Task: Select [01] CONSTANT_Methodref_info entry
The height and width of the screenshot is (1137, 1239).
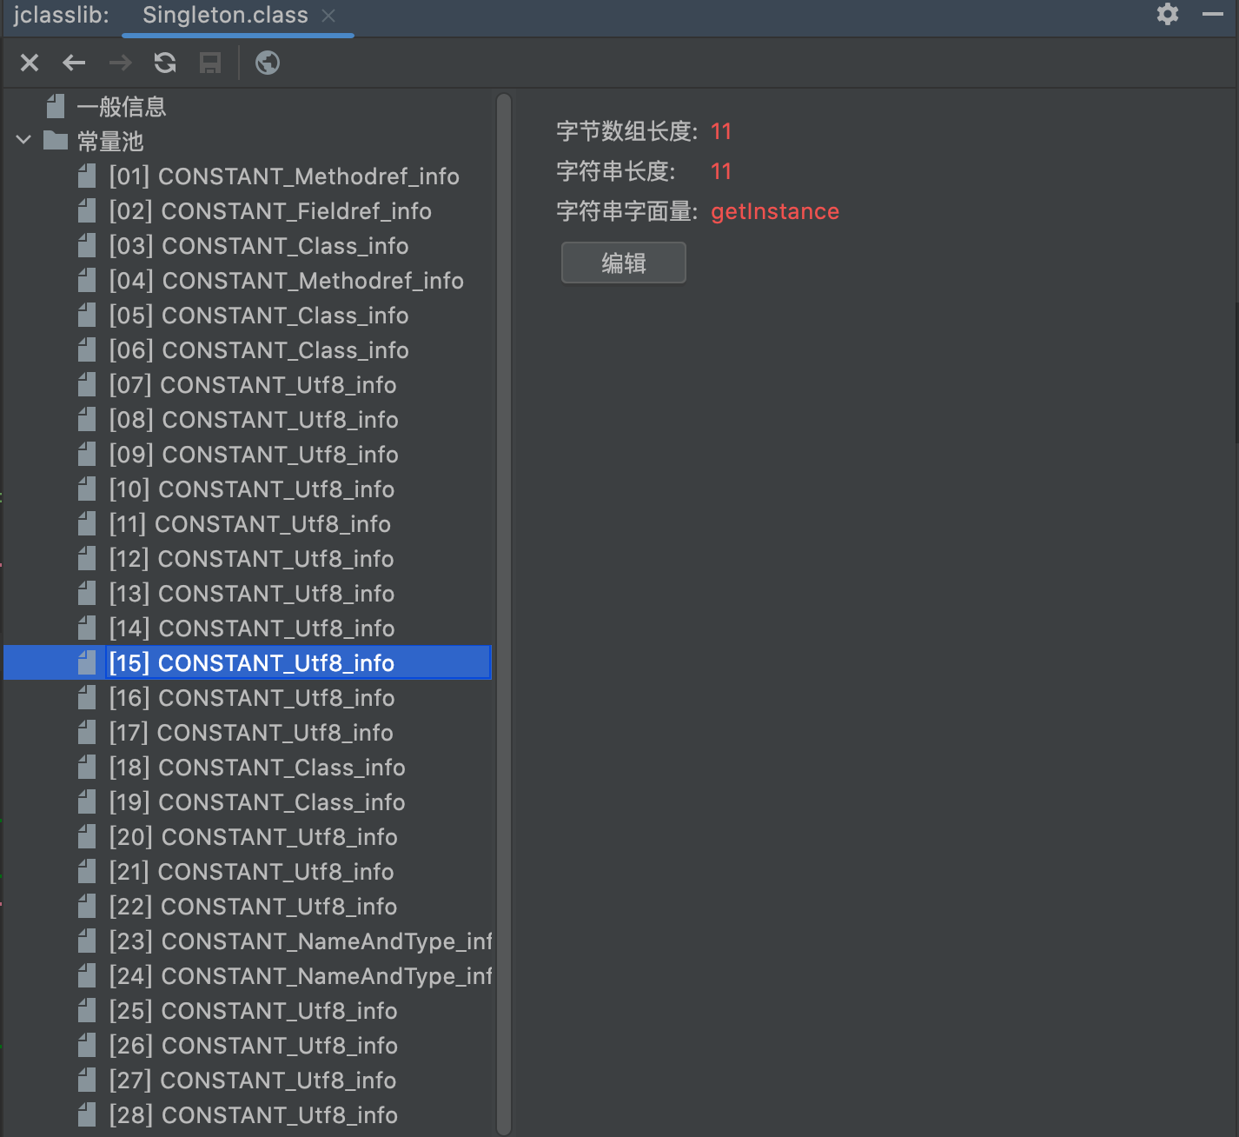Action: coord(284,176)
